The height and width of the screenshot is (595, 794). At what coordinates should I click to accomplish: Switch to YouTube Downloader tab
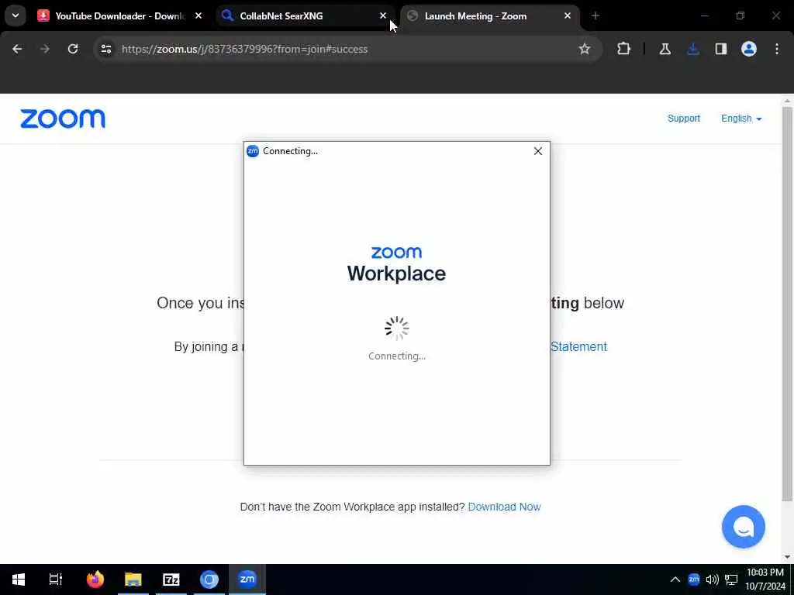[120, 16]
